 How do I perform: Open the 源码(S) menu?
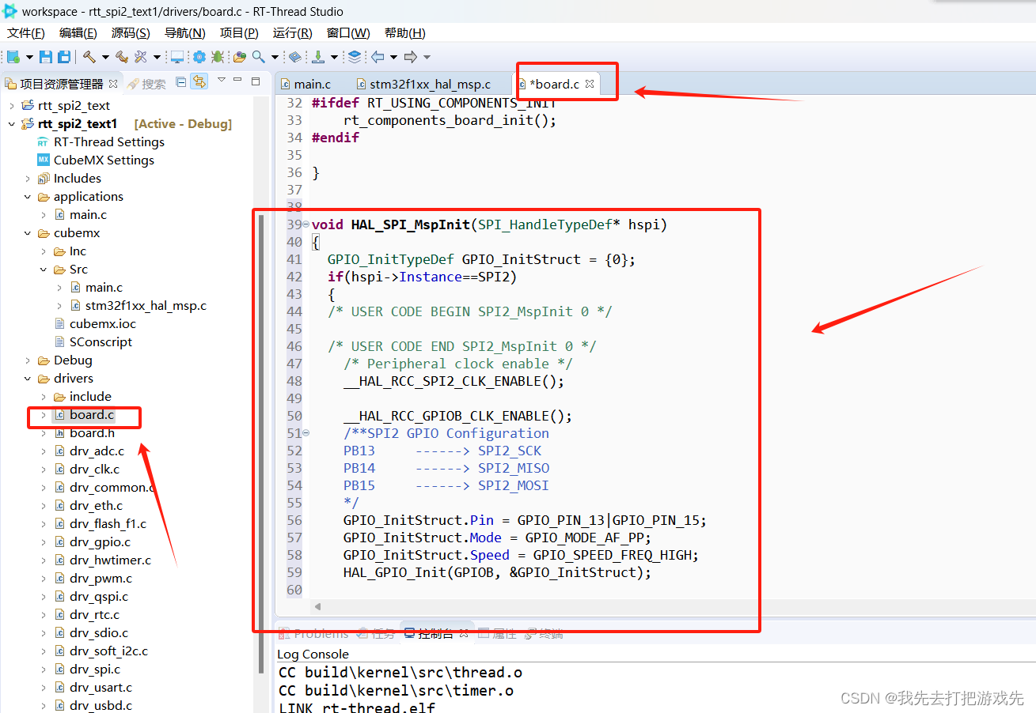pos(130,32)
